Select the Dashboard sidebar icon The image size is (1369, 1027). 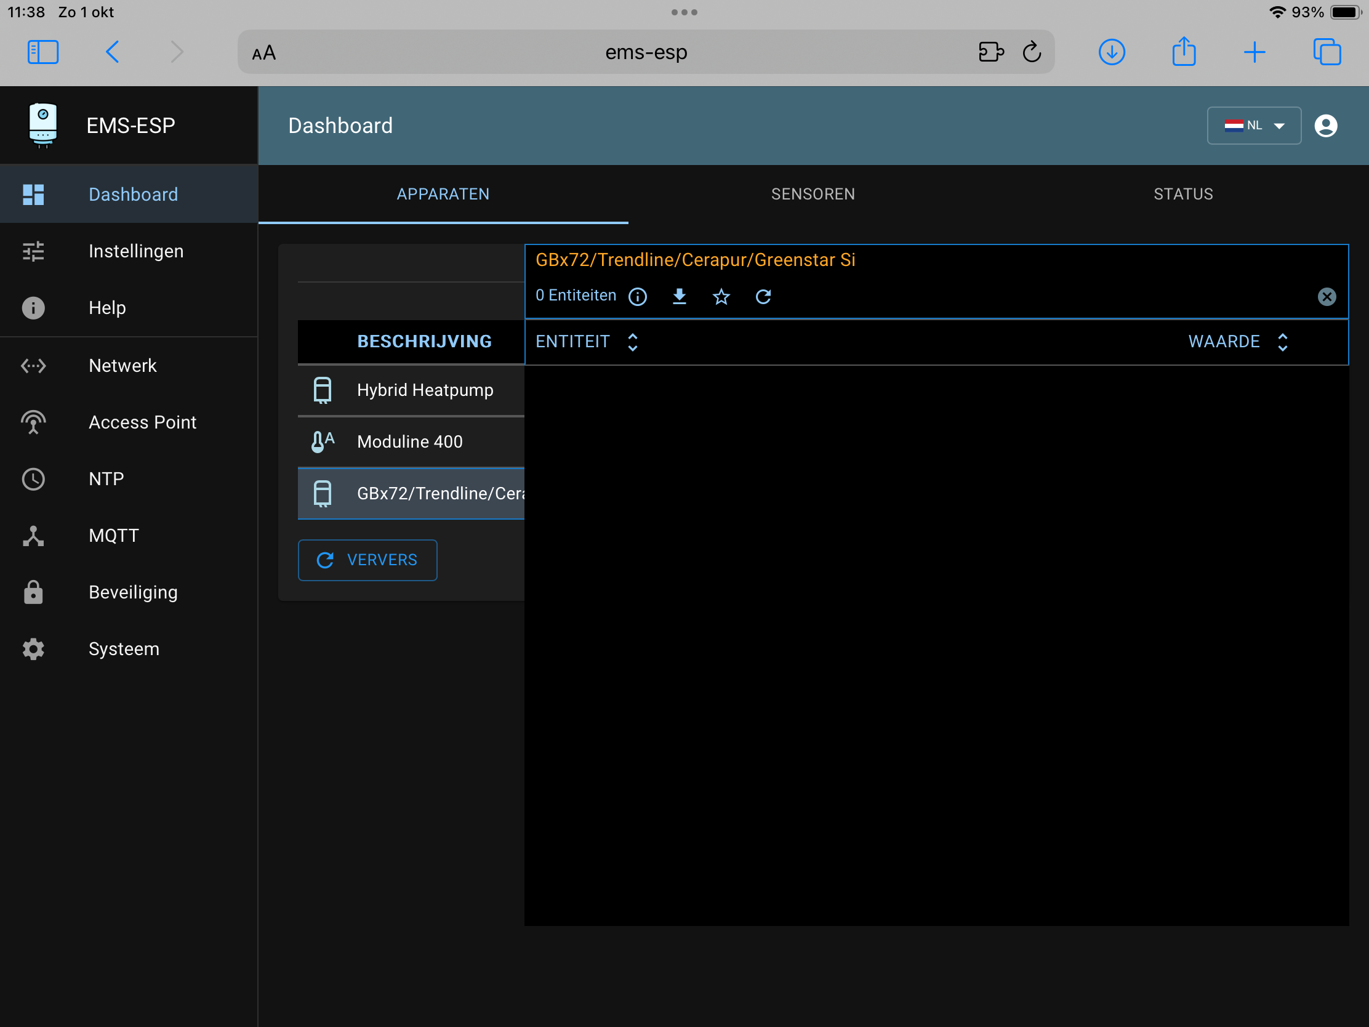(x=32, y=194)
